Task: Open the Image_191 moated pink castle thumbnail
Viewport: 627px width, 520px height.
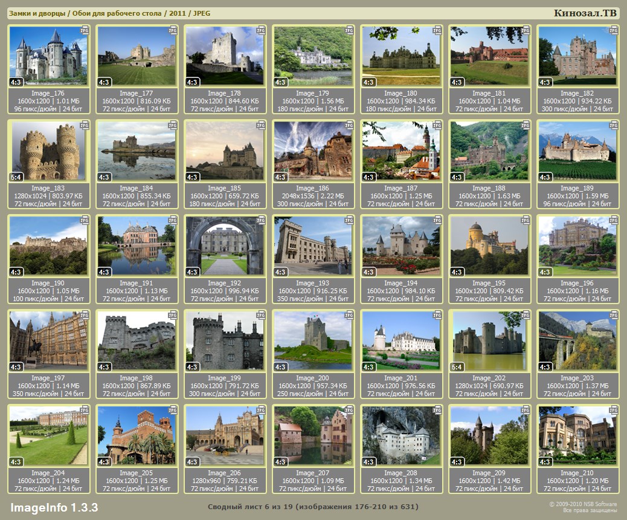Action: pyautogui.click(x=137, y=245)
